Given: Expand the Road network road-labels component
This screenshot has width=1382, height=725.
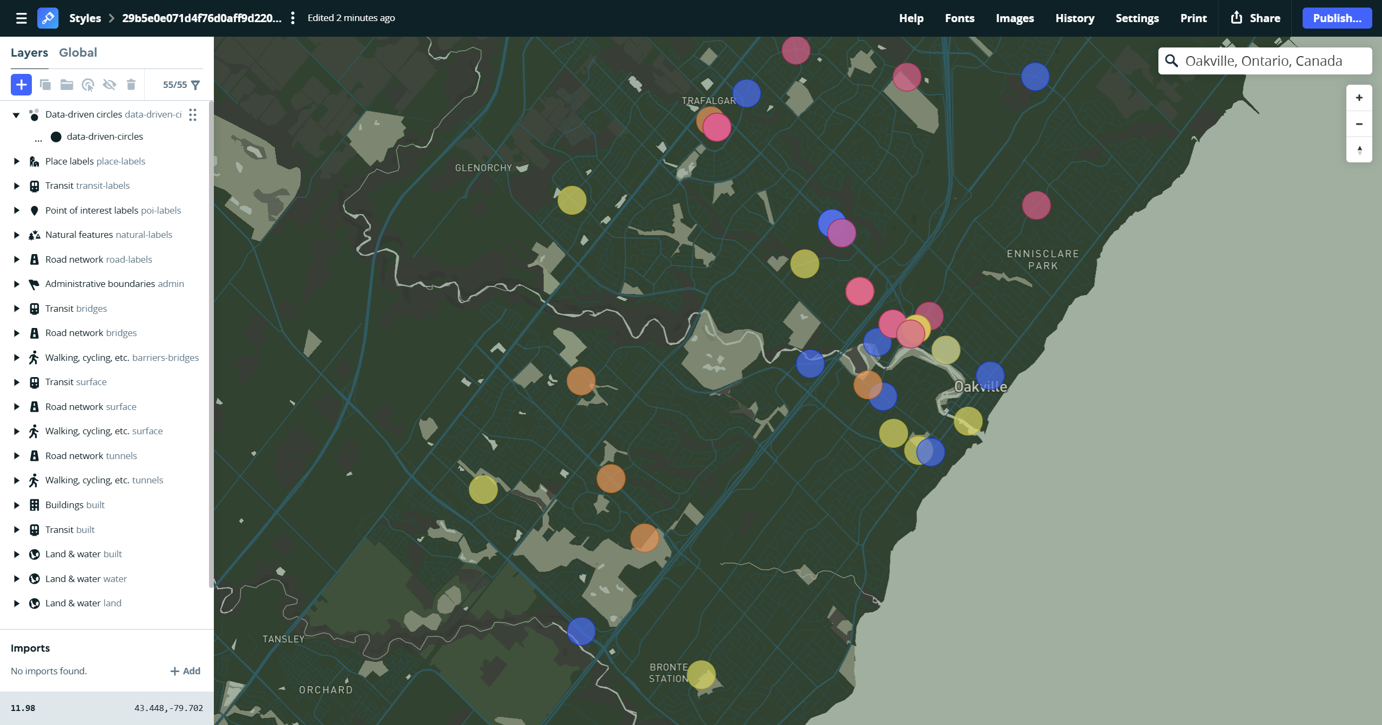Looking at the screenshot, I should click(16, 259).
